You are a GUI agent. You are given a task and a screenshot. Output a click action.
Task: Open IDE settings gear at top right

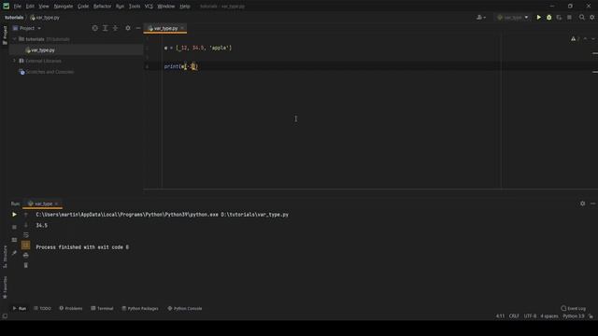click(592, 17)
